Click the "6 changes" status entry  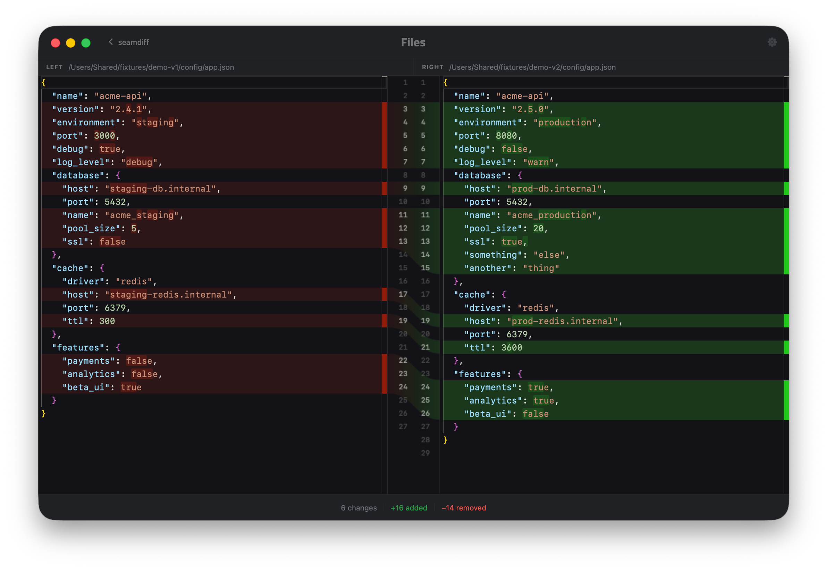click(x=358, y=507)
